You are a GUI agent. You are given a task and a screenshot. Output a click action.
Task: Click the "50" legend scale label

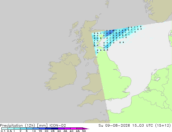click(84, 131)
